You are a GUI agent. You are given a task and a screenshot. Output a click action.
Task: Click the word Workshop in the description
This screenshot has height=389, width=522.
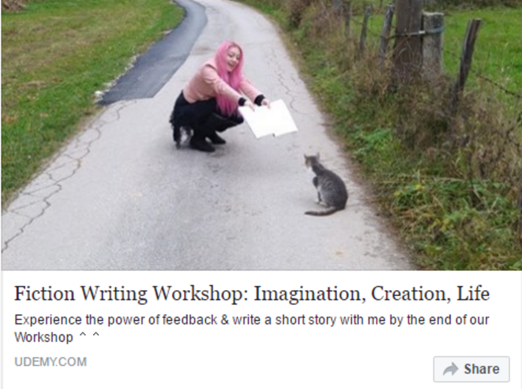[x=44, y=337]
